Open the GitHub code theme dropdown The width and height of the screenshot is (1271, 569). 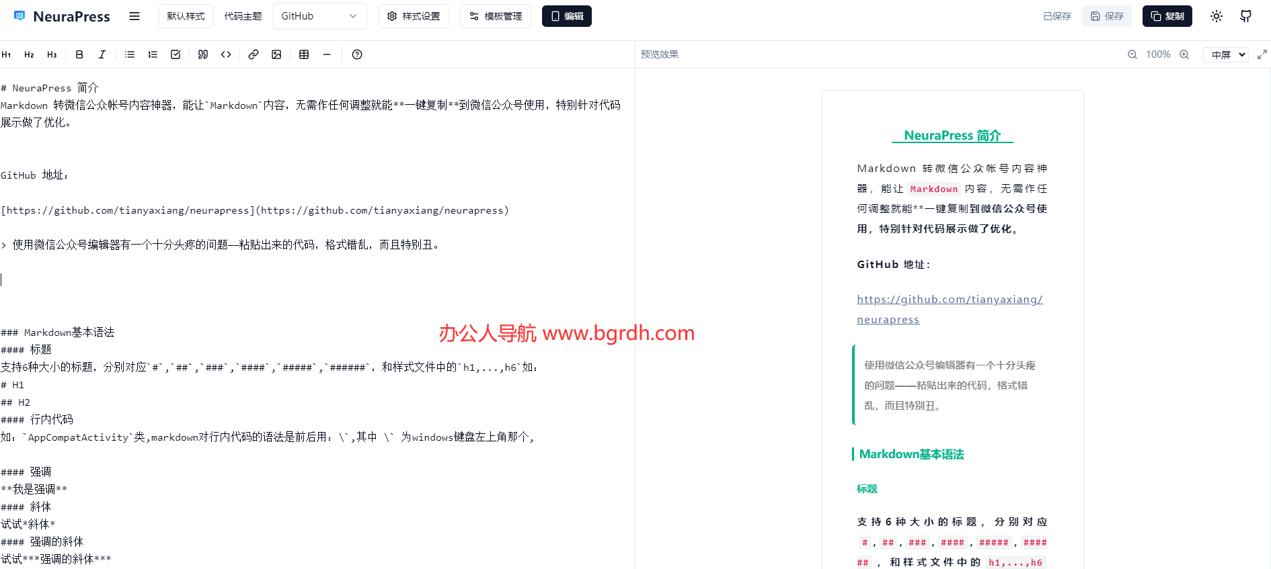[x=319, y=16]
